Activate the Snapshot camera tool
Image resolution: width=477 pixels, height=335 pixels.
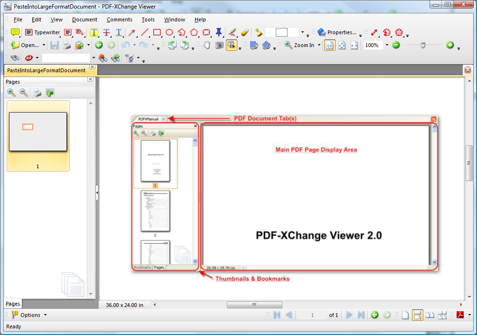(219, 45)
